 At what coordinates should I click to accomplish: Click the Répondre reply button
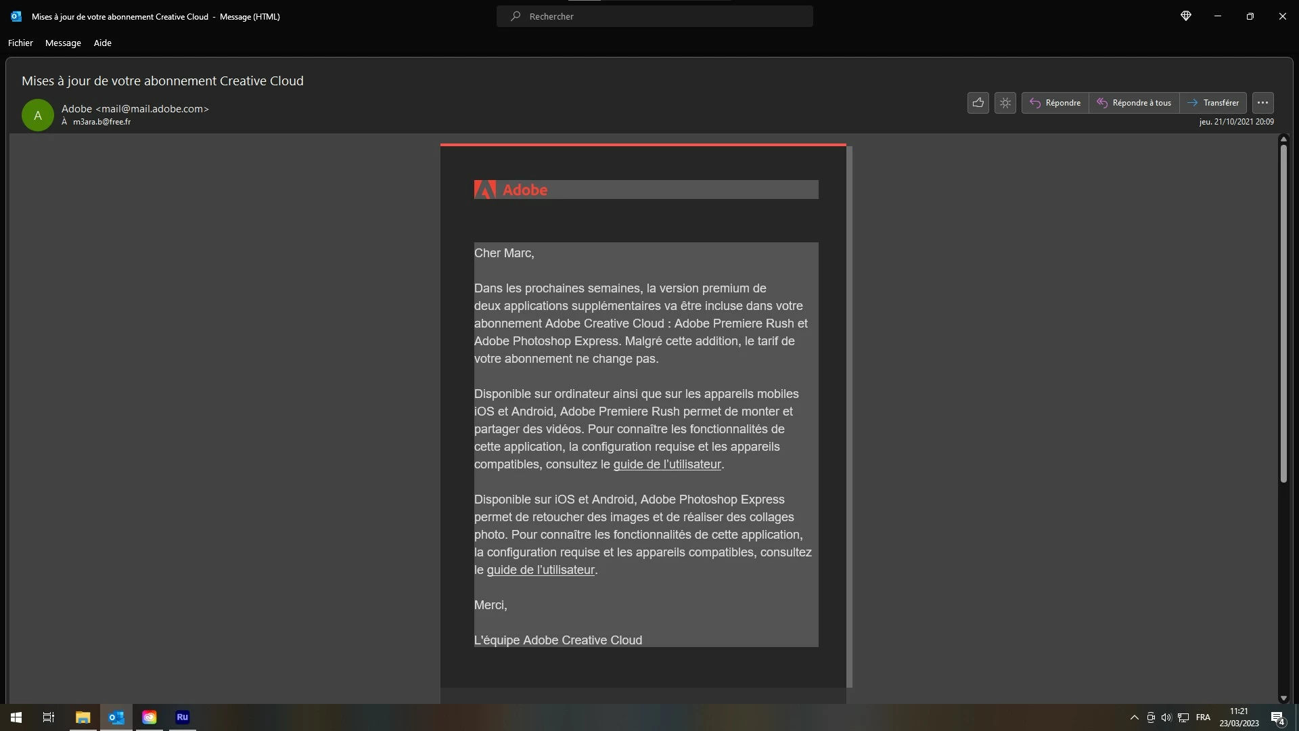click(x=1055, y=103)
